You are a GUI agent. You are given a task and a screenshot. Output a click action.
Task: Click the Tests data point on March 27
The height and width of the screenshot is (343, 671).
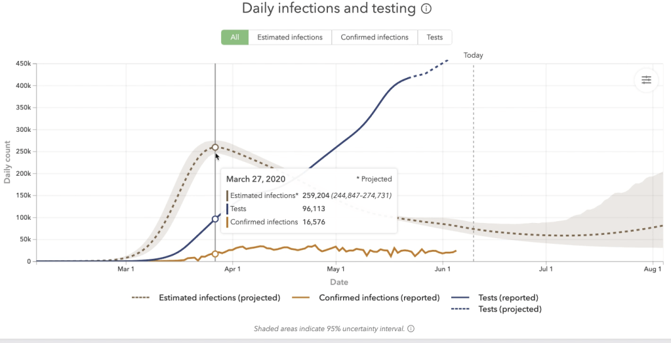click(215, 219)
